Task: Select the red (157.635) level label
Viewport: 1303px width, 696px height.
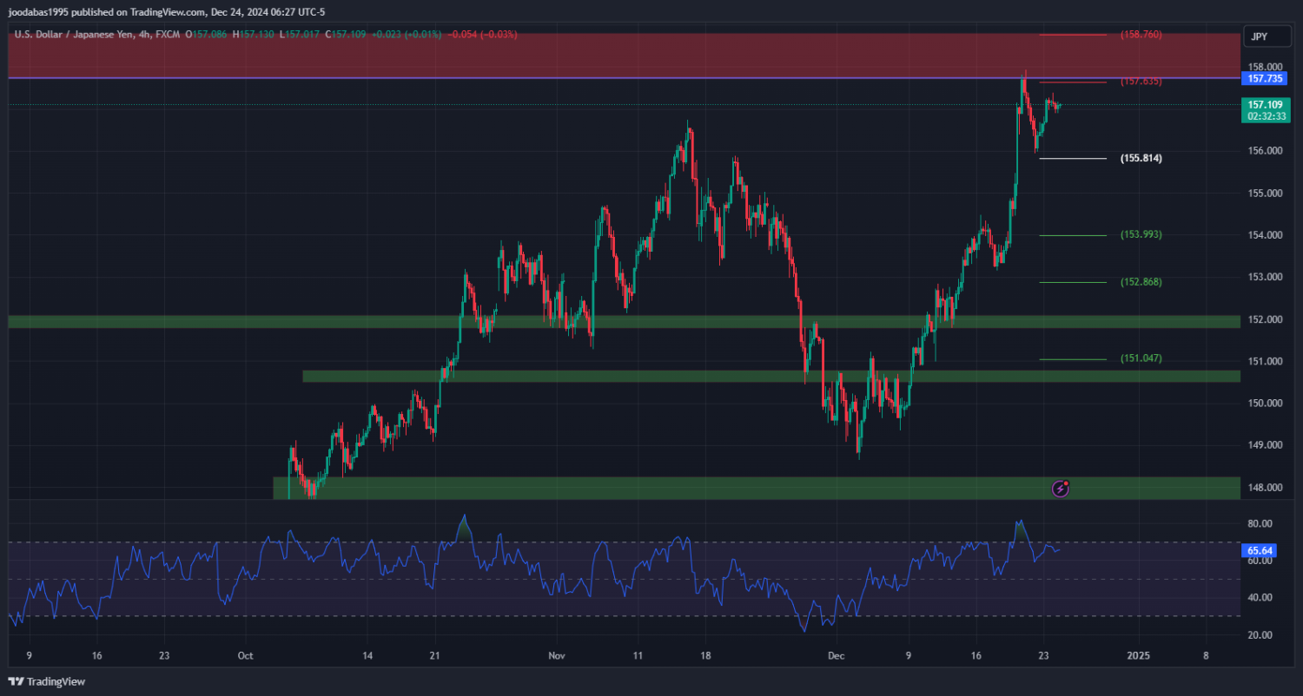Action: [x=1141, y=82]
